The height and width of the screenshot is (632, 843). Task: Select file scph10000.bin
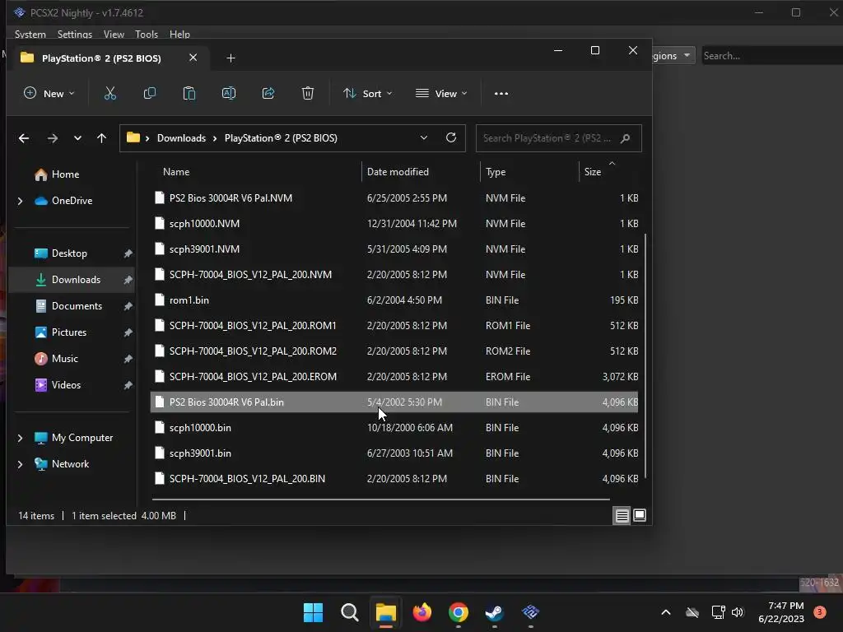[394, 428]
